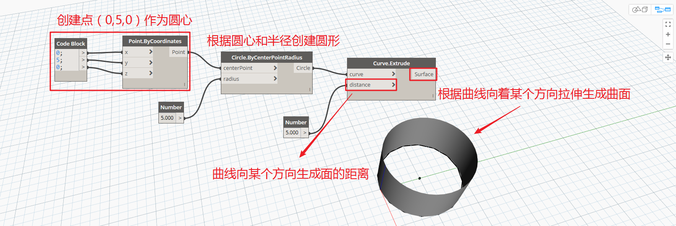Click the Point output port
This screenshot has width=676, height=226.
pyautogui.click(x=178, y=52)
